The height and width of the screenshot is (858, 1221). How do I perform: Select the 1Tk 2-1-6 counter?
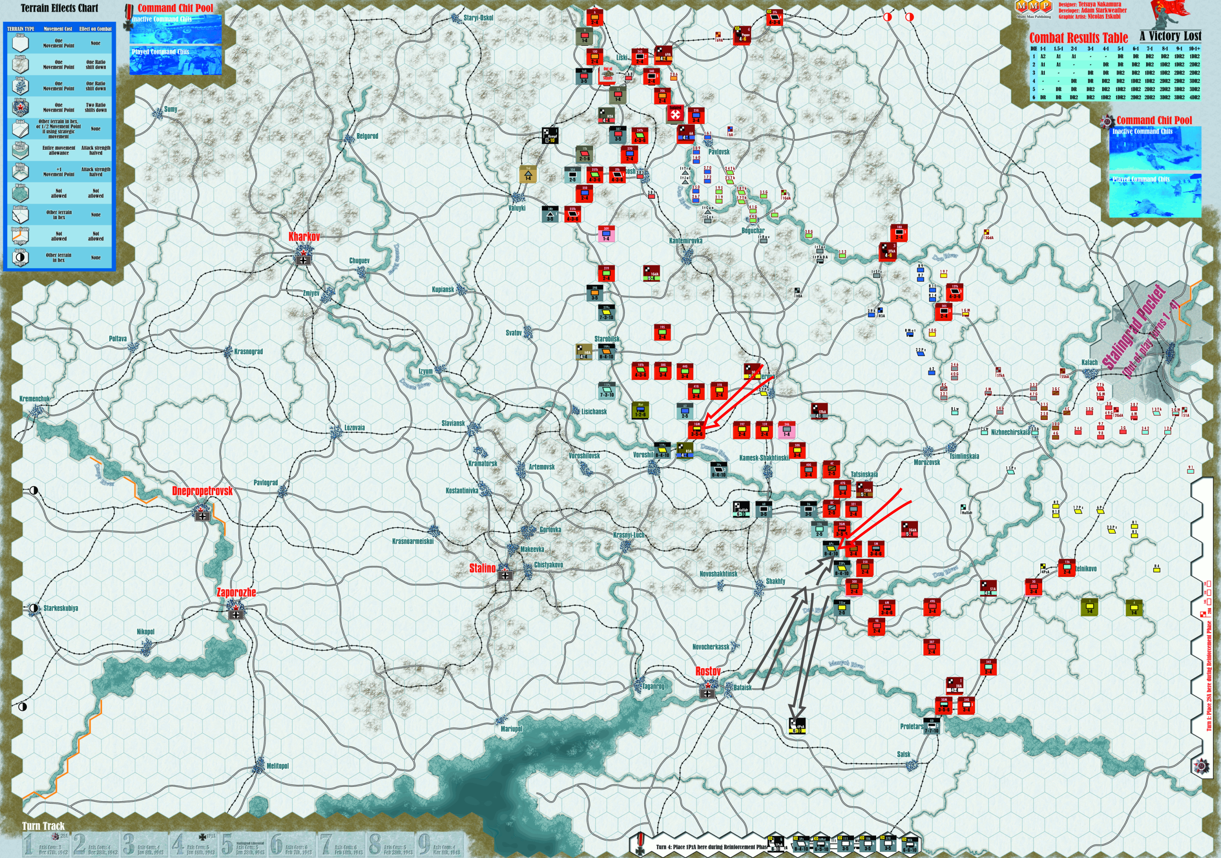point(584,155)
